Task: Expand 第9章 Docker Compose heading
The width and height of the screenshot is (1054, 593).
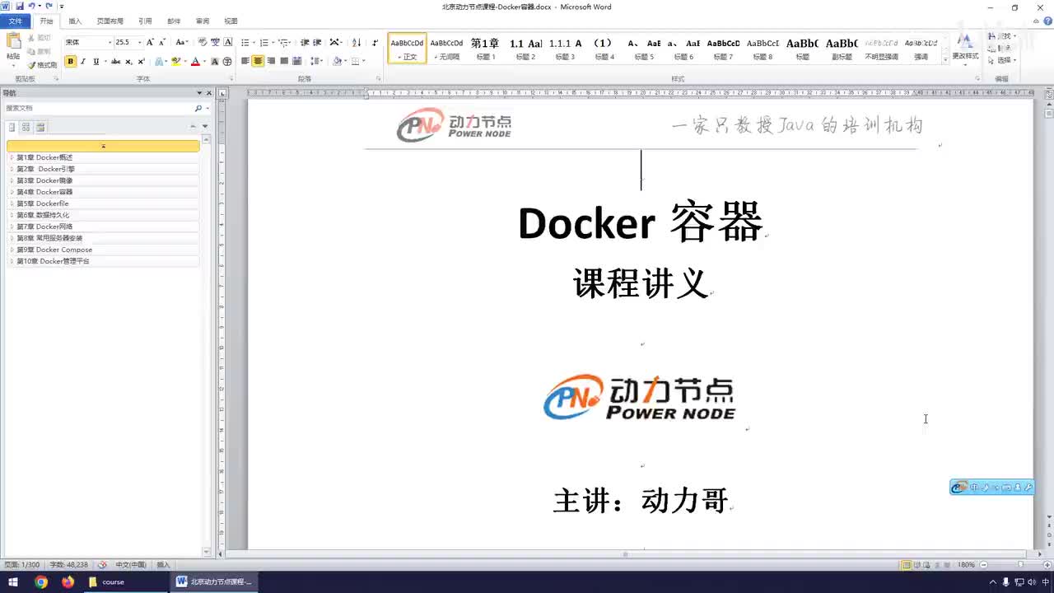Action: [x=12, y=250]
